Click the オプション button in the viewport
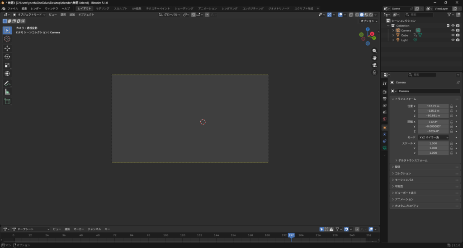463x248 pixels. coord(369,21)
